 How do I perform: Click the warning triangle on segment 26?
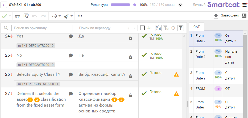point(176,75)
